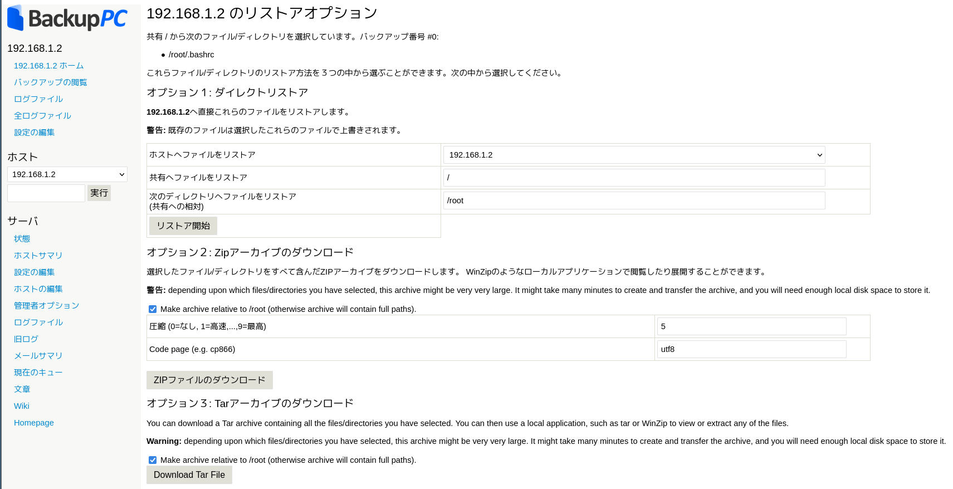Open server ログファイル link under サーバ

(x=38, y=322)
